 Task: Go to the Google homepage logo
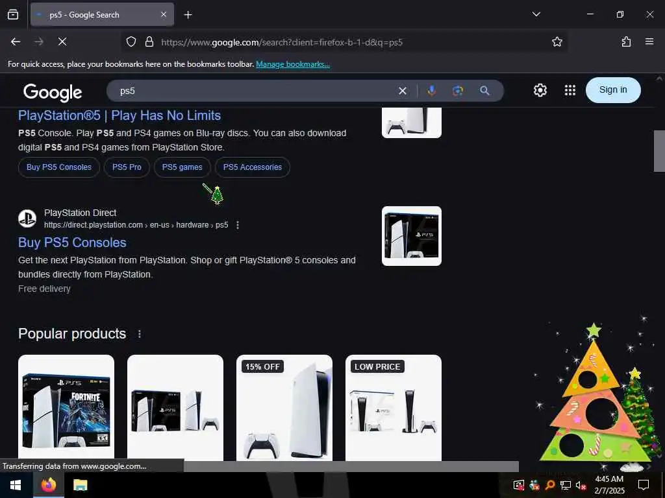[x=53, y=92]
